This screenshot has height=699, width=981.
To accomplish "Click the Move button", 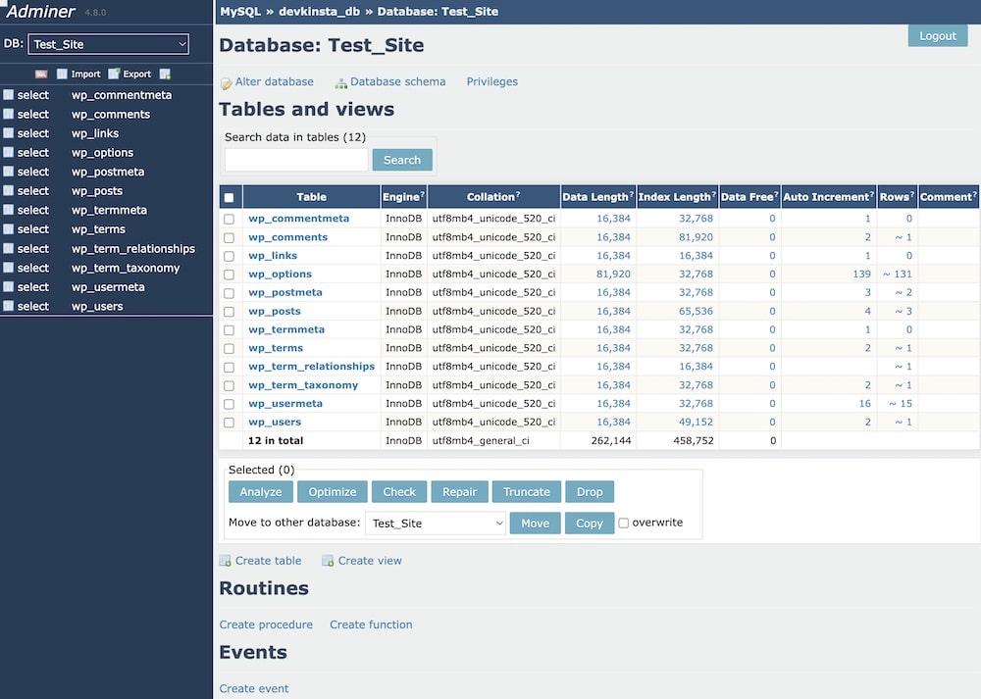I will (x=536, y=524).
